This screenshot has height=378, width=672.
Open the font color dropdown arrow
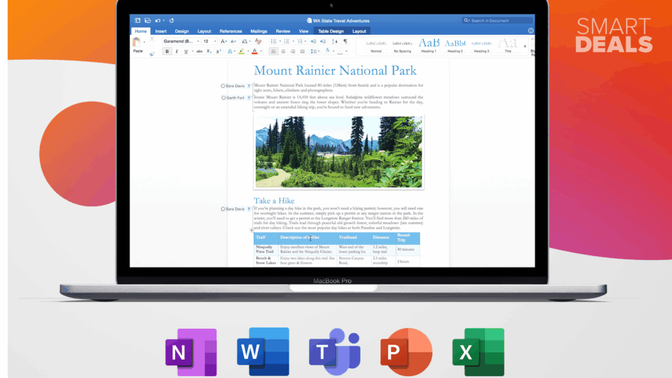point(261,51)
